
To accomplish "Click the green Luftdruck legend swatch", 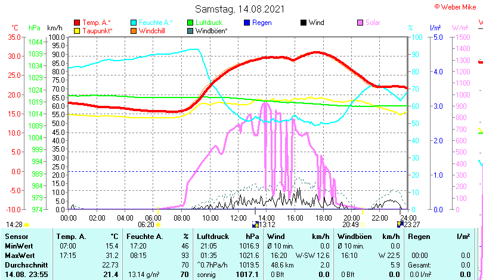I will [x=190, y=23].
